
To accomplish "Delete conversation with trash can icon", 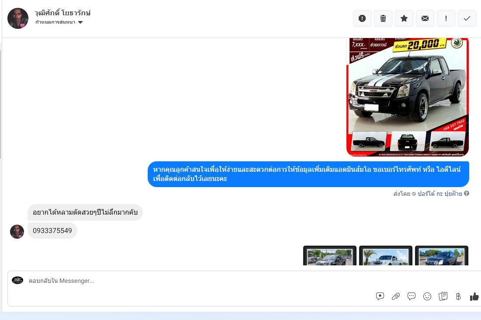I will 383,18.
